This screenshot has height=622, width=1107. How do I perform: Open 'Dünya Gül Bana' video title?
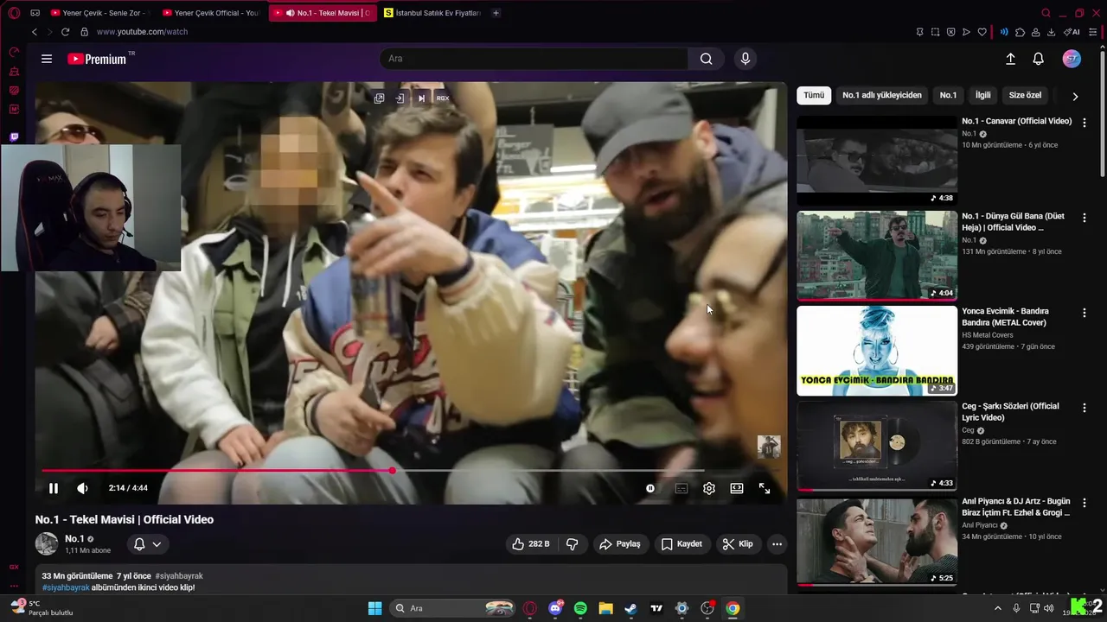(x=1014, y=222)
